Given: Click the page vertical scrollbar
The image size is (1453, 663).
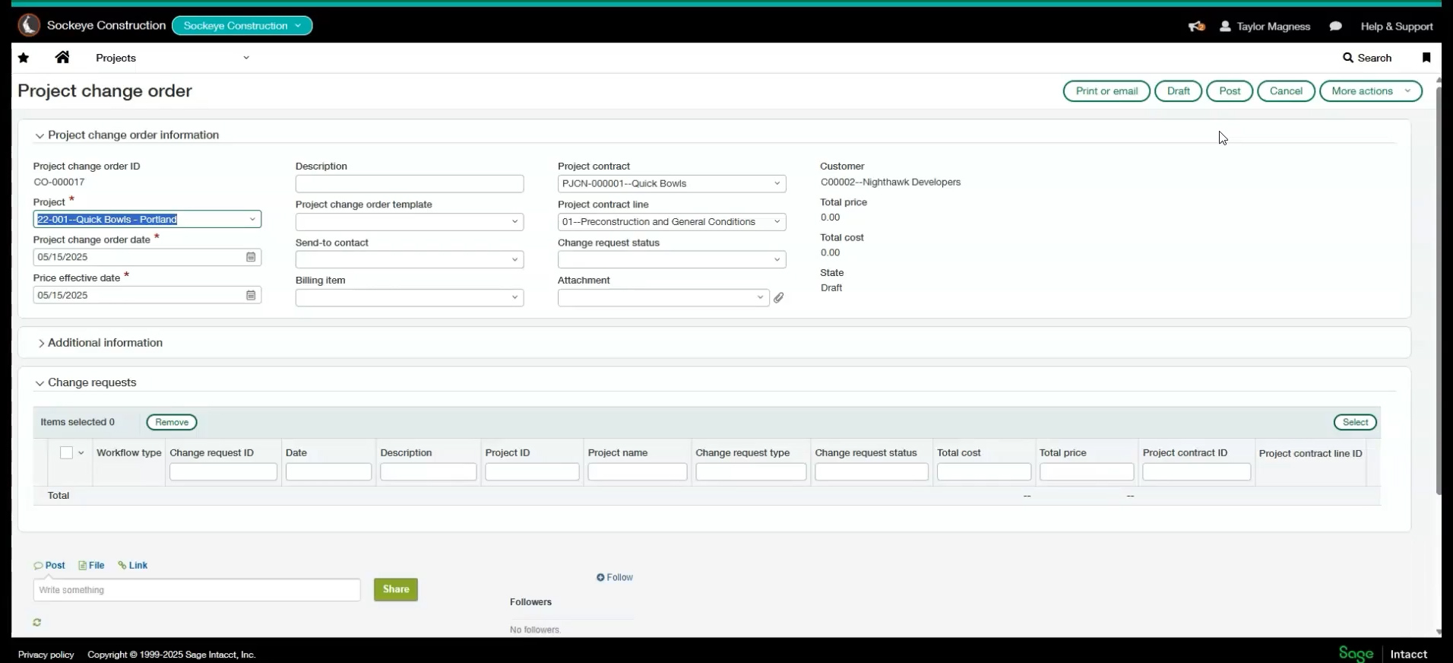Looking at the screenshot, I should [1438, 289].
